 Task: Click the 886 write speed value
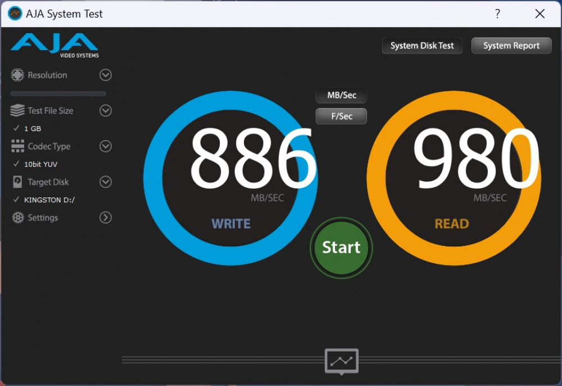[x=253, y=159]
